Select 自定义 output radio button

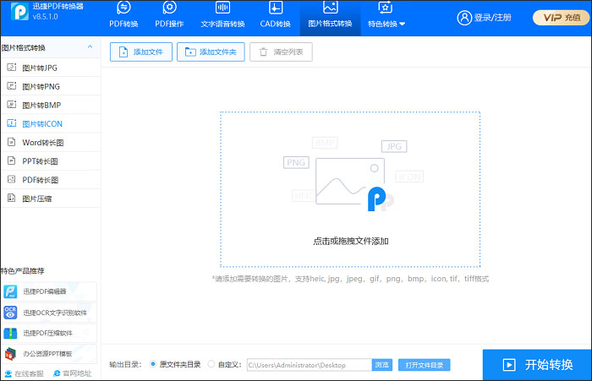(211, 364)
